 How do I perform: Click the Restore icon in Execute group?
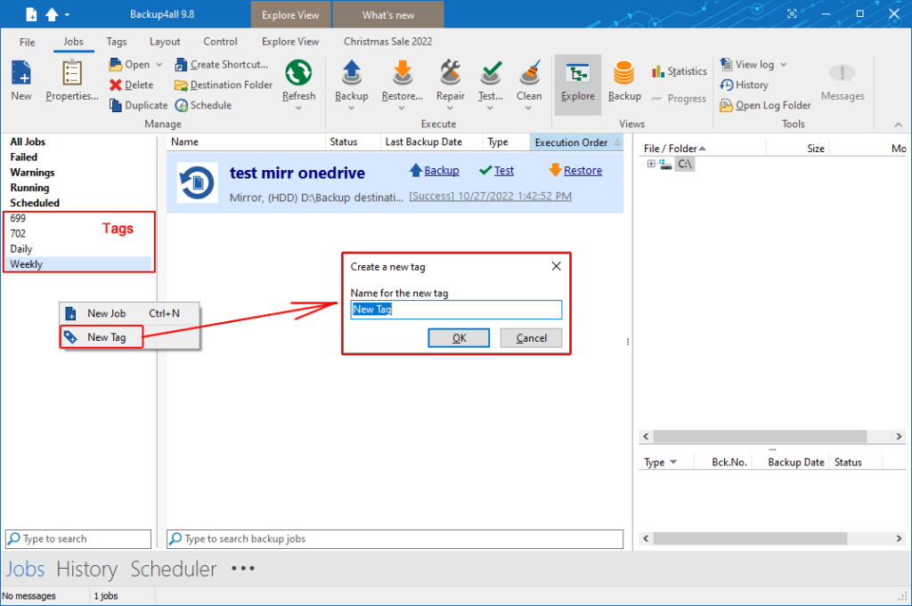point(402,73)
